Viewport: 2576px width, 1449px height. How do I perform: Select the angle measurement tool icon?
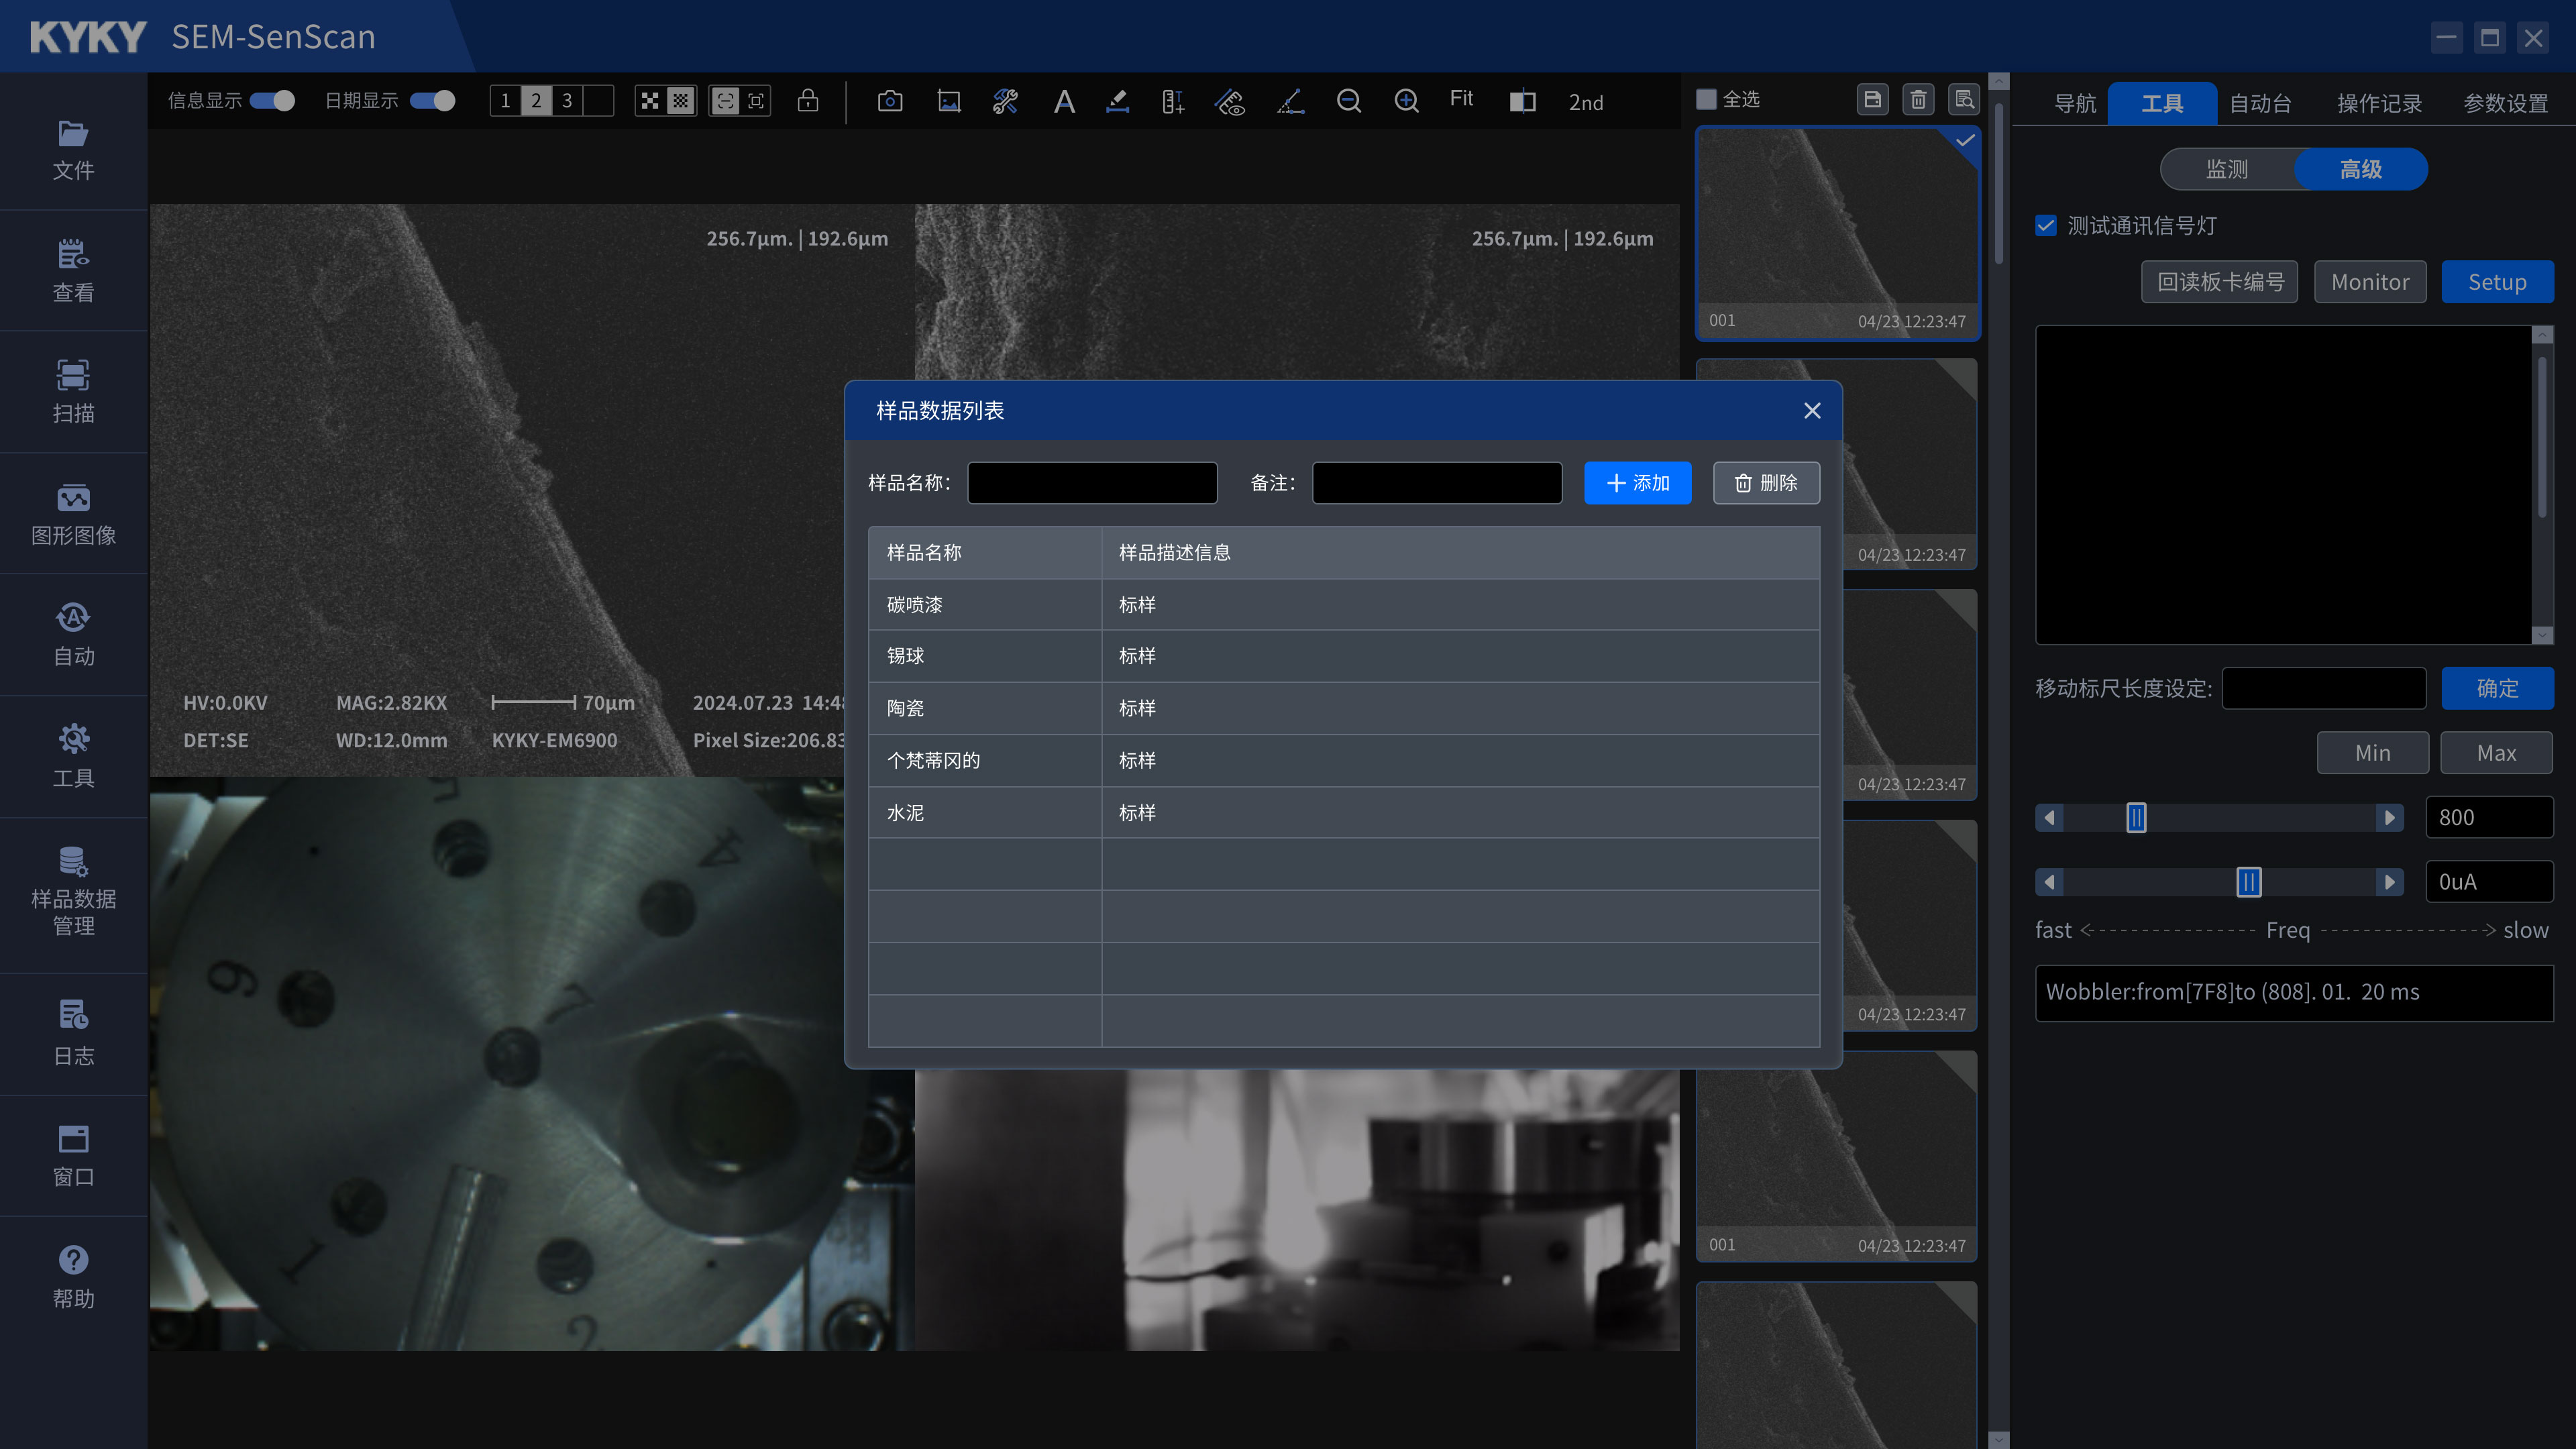click(x=1290, y=101)
